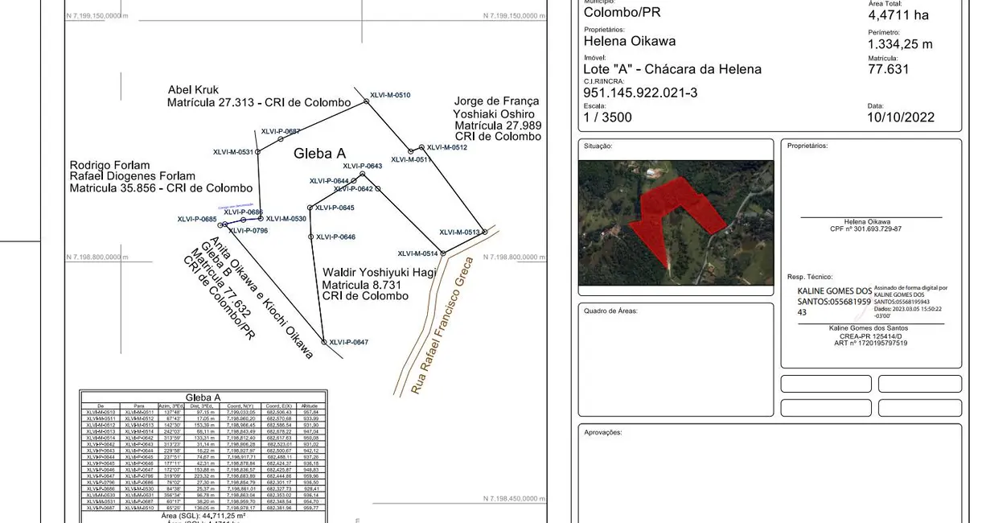Screen dimensions: 986x523
Task: Click text Matrícula 27.313 - CRI de Colombo
Action: point(259,103)
